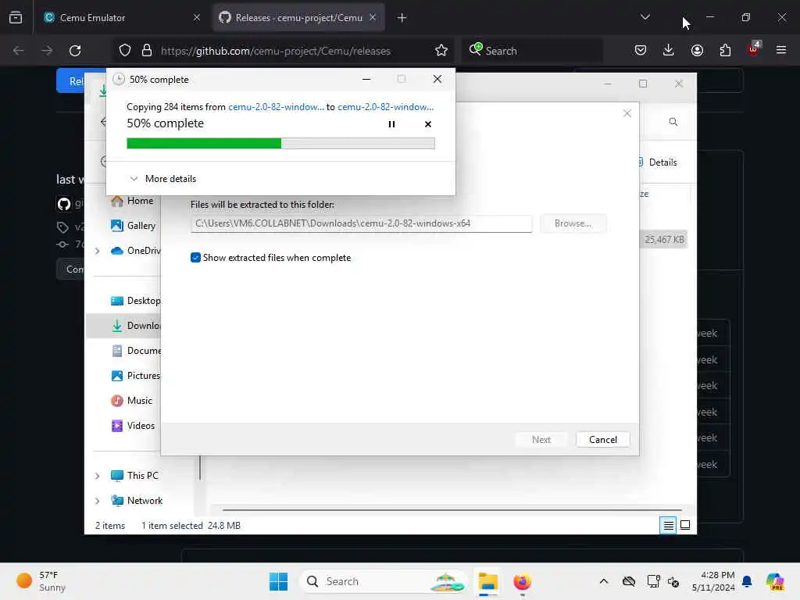
Task: Reload the GitHub releases page
Action: pos(75,51)
